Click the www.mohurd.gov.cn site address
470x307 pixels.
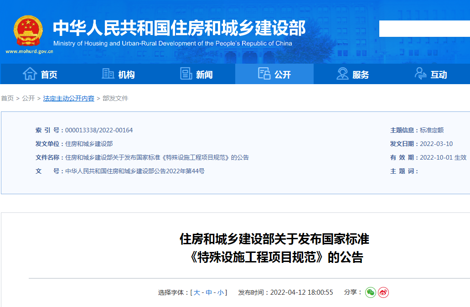29,51
